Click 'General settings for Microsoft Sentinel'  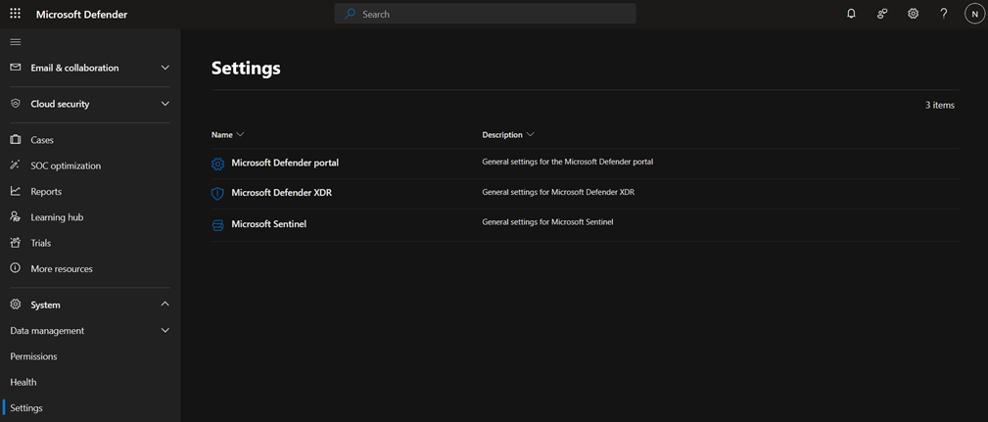pyautogui.click(x=547, y=221)
